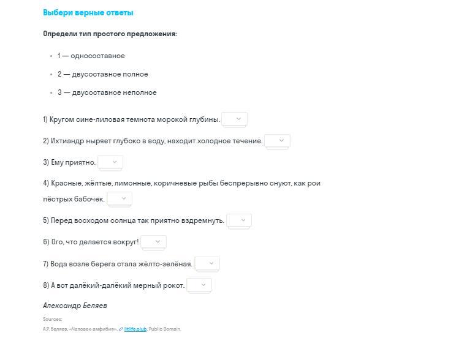Click the «Sources:» label
The image size is (475, 338).
(x=53, y=320)
